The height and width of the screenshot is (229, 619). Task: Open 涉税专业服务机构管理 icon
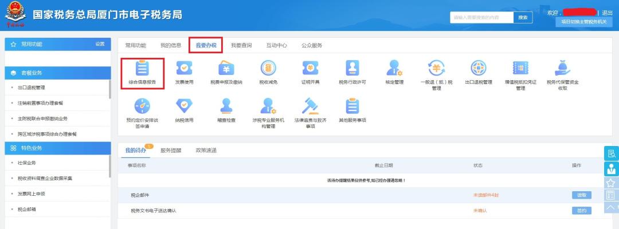268,106
